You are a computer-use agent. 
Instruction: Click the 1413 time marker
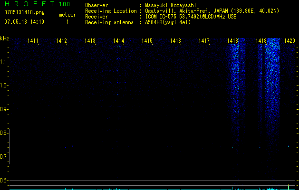[90, 41]
